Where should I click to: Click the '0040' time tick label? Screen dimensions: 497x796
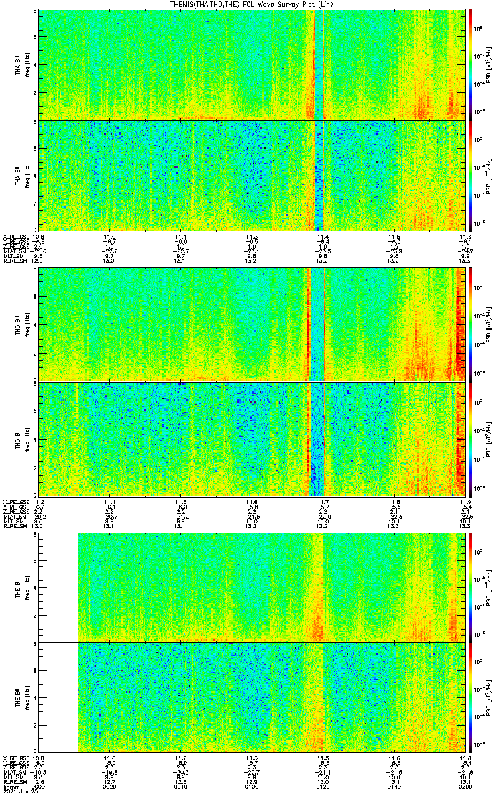181,786
